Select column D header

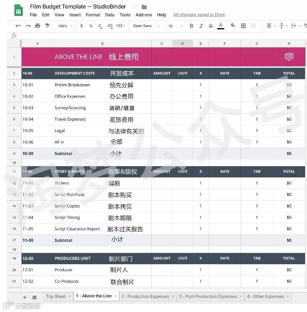[182, 43]
